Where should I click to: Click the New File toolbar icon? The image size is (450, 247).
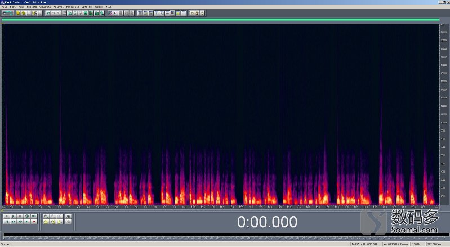(18, 12)
